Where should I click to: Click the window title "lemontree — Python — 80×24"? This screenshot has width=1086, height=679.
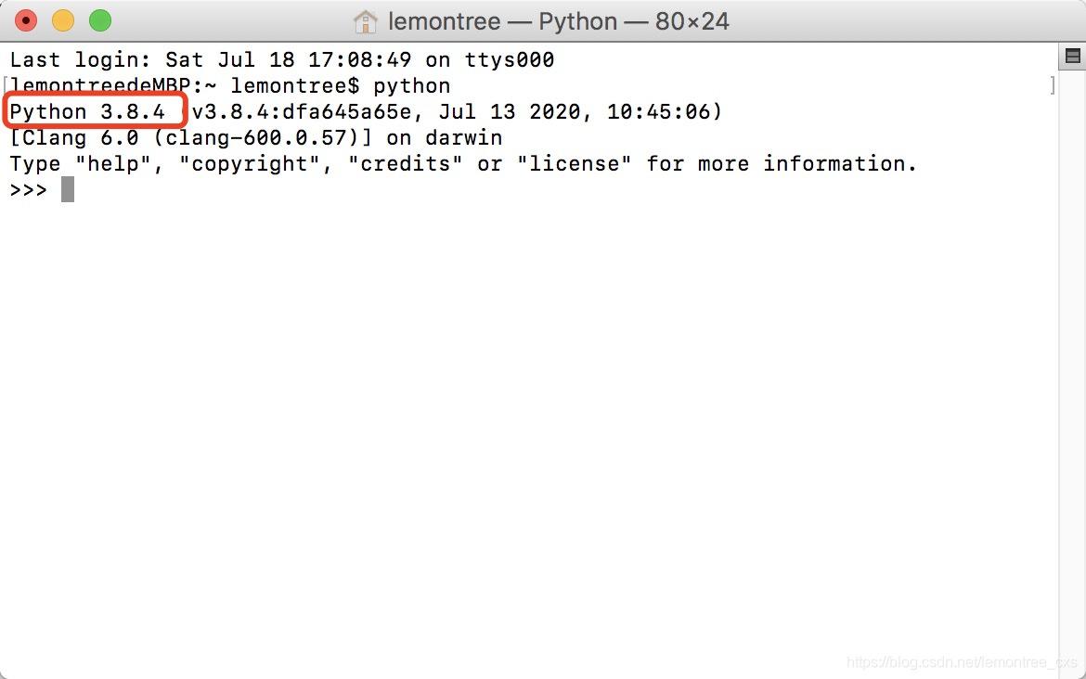click(x=558, y=20)
